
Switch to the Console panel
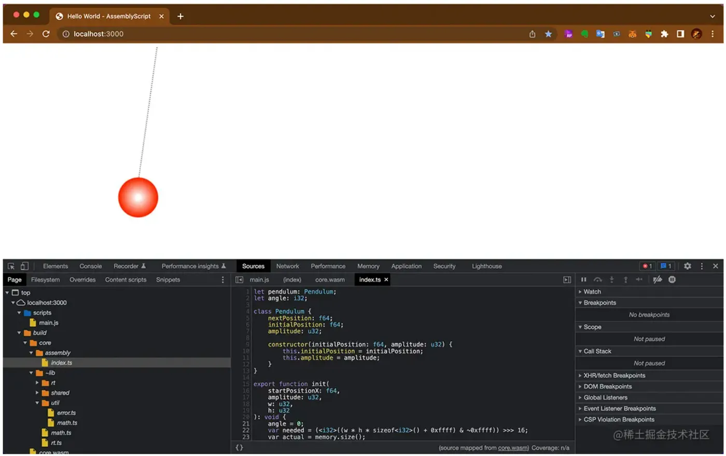[91, 266]
